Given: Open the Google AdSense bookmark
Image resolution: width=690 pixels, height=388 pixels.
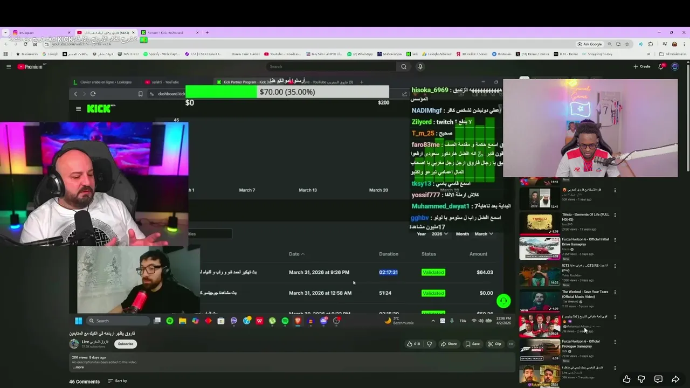Looking at the screenshot, I should pyautogui.click(x=437, y=54).
